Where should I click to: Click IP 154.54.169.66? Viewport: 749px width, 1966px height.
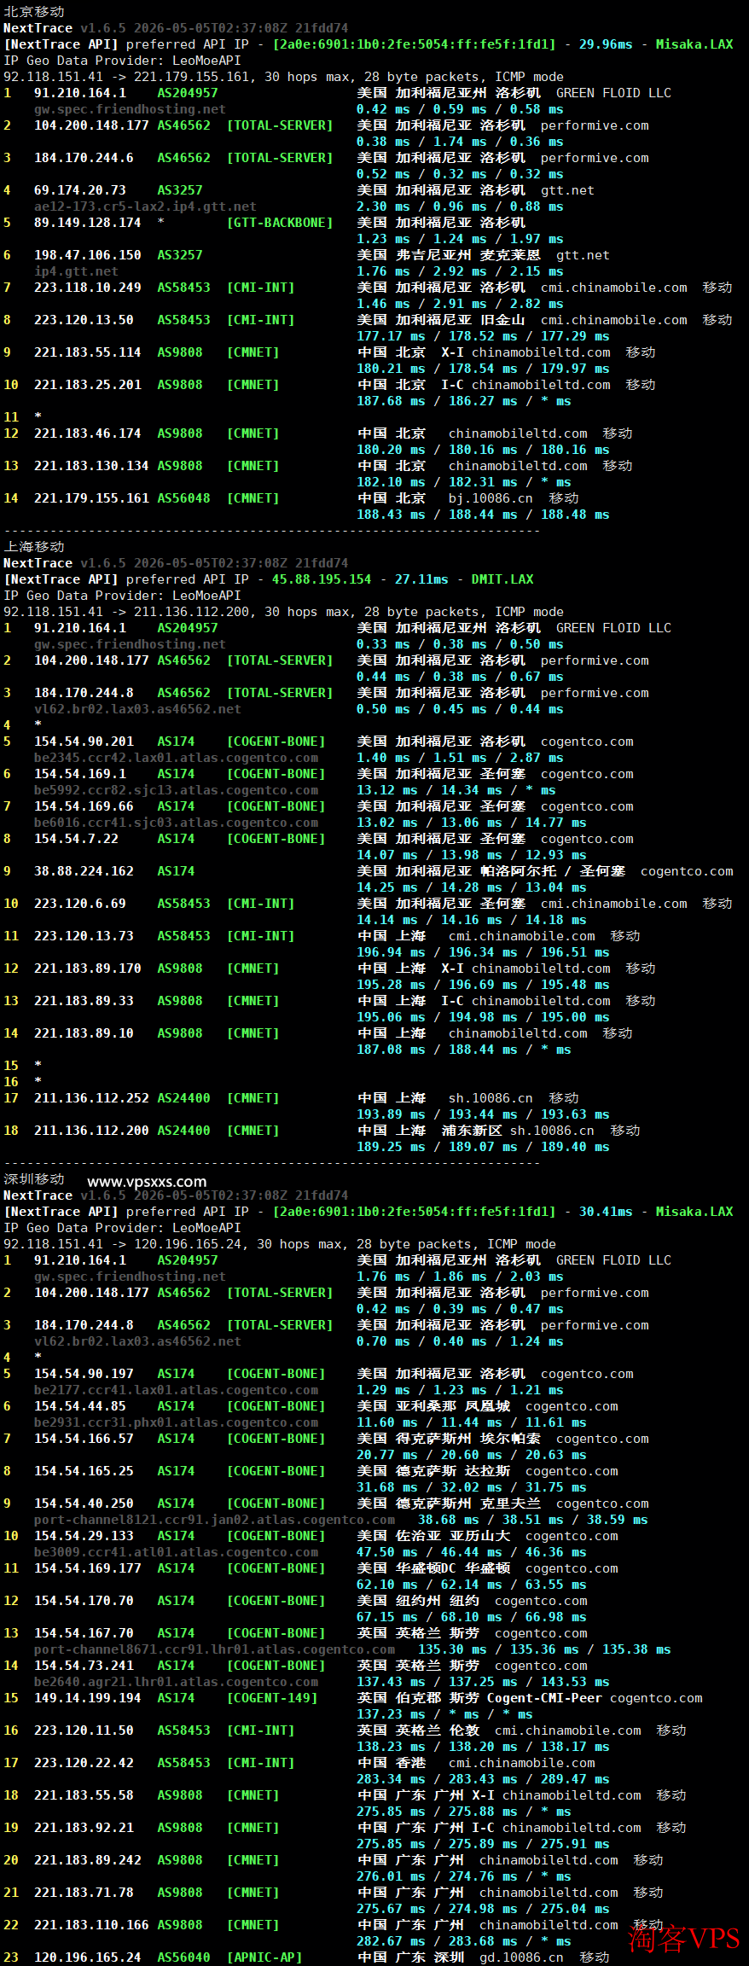pyautogui.click(x=84, y=806)
